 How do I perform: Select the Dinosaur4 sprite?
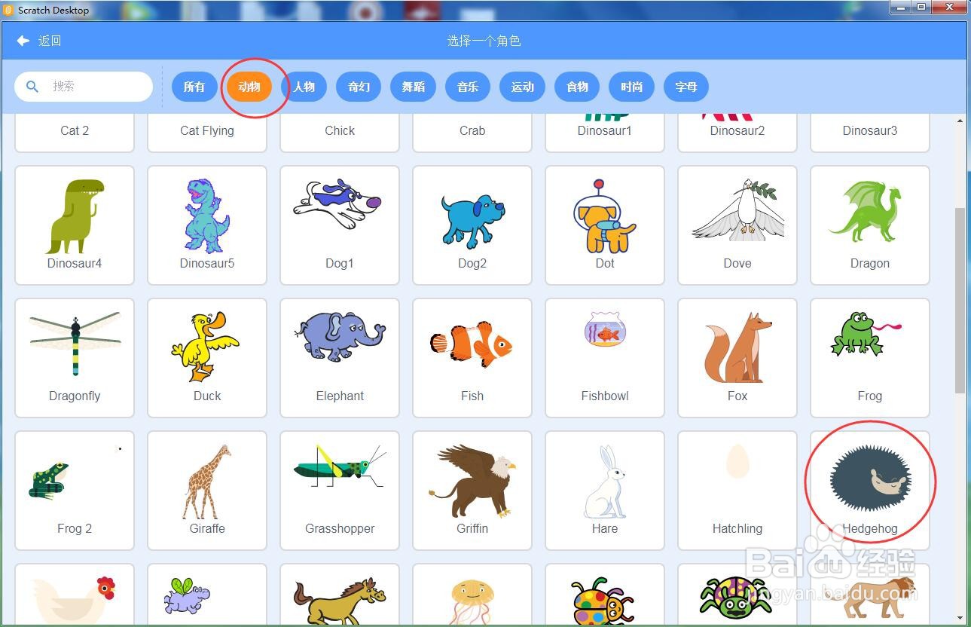tap(75, 225)
